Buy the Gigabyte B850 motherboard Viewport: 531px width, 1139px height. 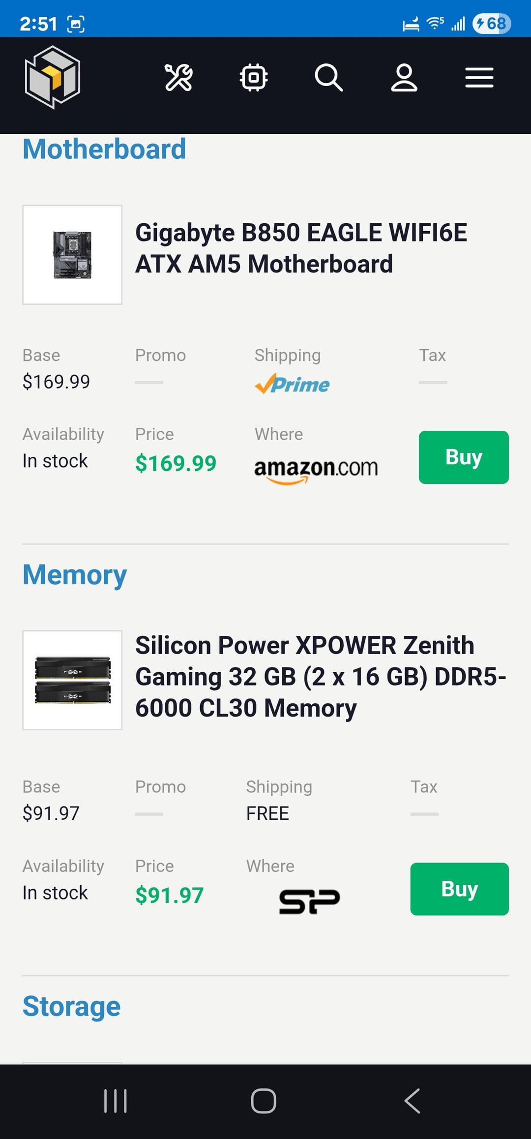463,457
